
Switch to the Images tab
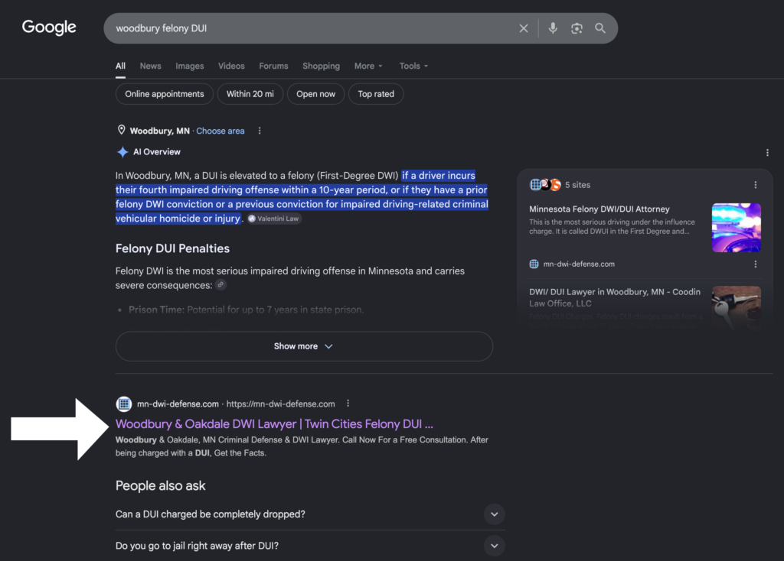(190, 66)
